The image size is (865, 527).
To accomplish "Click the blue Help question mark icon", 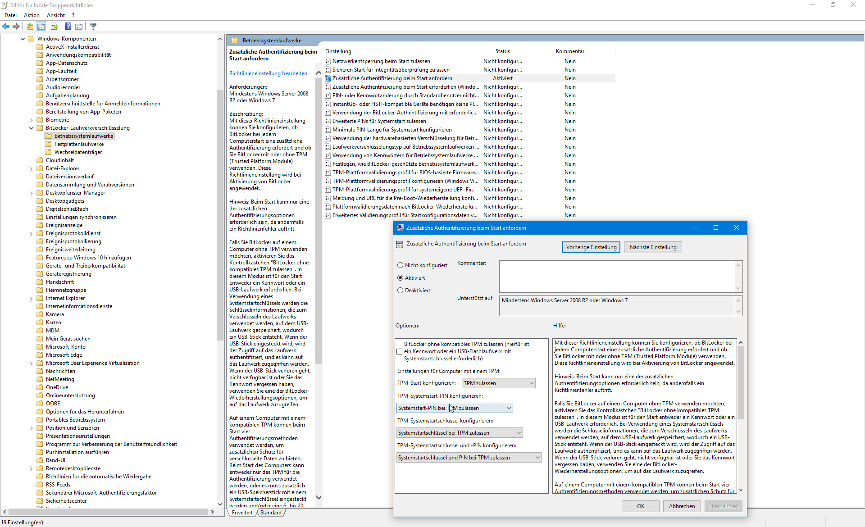I will tap(68, 27).
